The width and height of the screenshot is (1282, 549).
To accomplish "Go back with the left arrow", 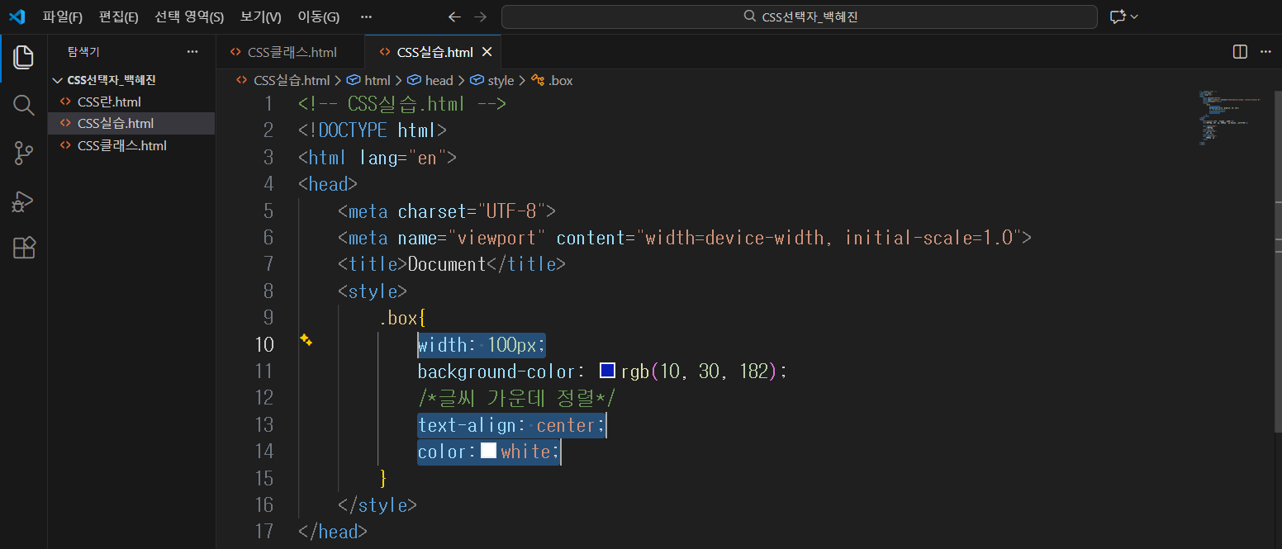I will [x=454, y=17].
